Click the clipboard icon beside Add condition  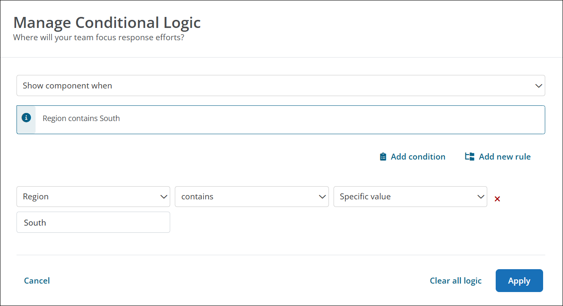tap(383, 157)
